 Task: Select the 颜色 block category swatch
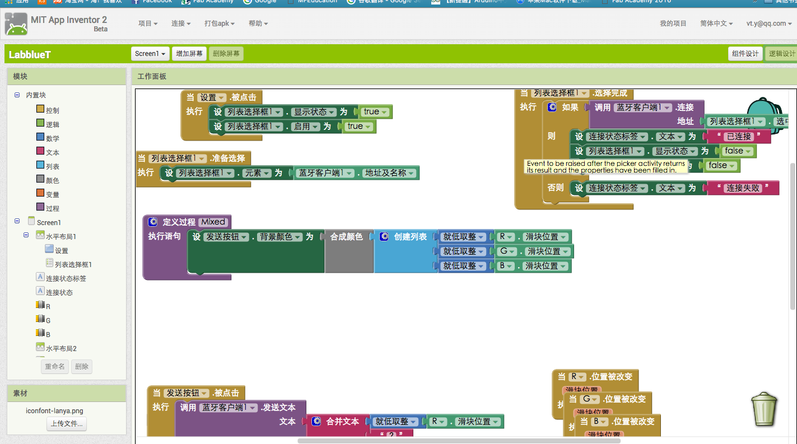click(40, 179)
